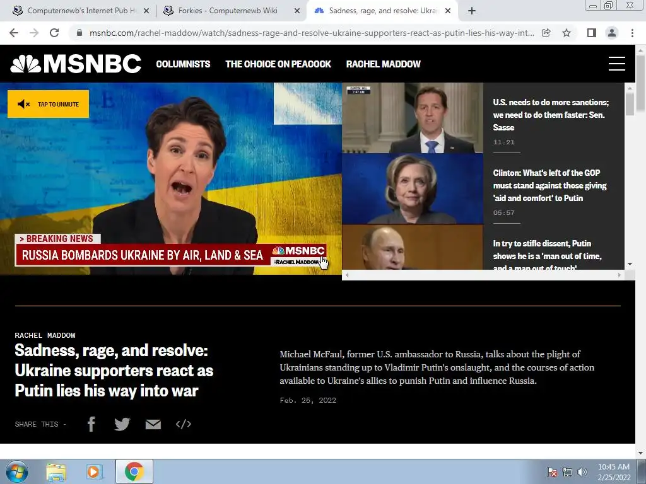This screenshot has width=646, height=484.
Task: Click the browser forward arrow
Action: tap(34, 33)
